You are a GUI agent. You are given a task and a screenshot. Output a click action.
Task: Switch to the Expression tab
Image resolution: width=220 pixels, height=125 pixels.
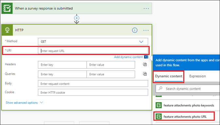[x=197, y=76]
